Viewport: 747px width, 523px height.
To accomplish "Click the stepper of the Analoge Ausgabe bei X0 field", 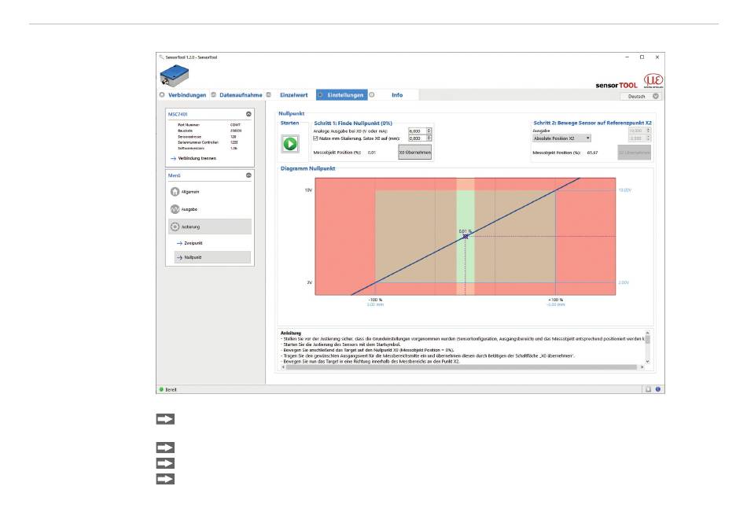I will click(x=429, y=131).
